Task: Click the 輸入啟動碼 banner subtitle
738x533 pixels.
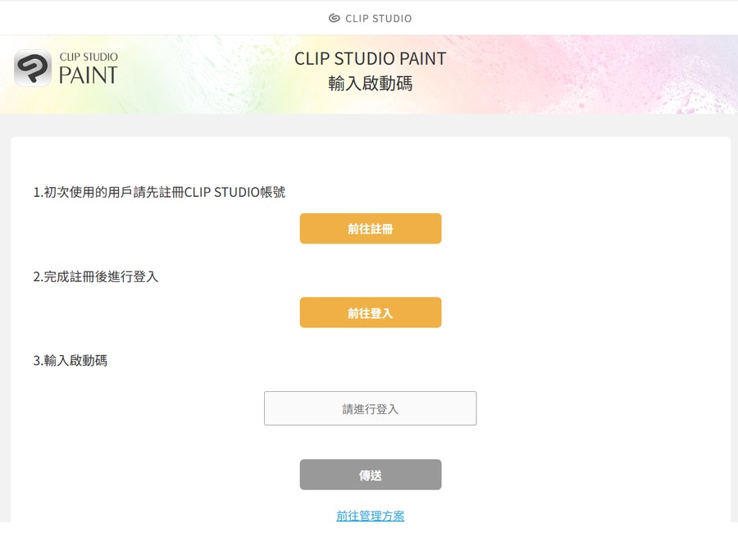Action: (x=370, y=83)
